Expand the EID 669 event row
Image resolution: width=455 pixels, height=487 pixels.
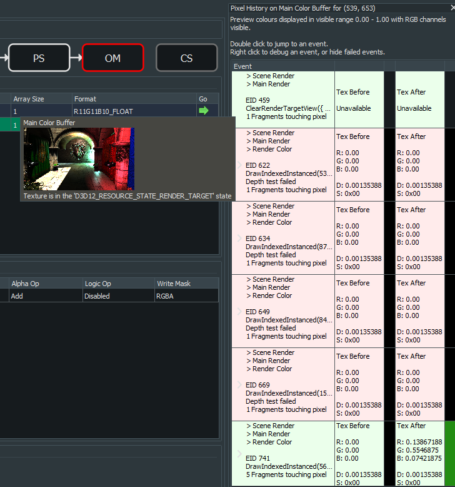239,385
